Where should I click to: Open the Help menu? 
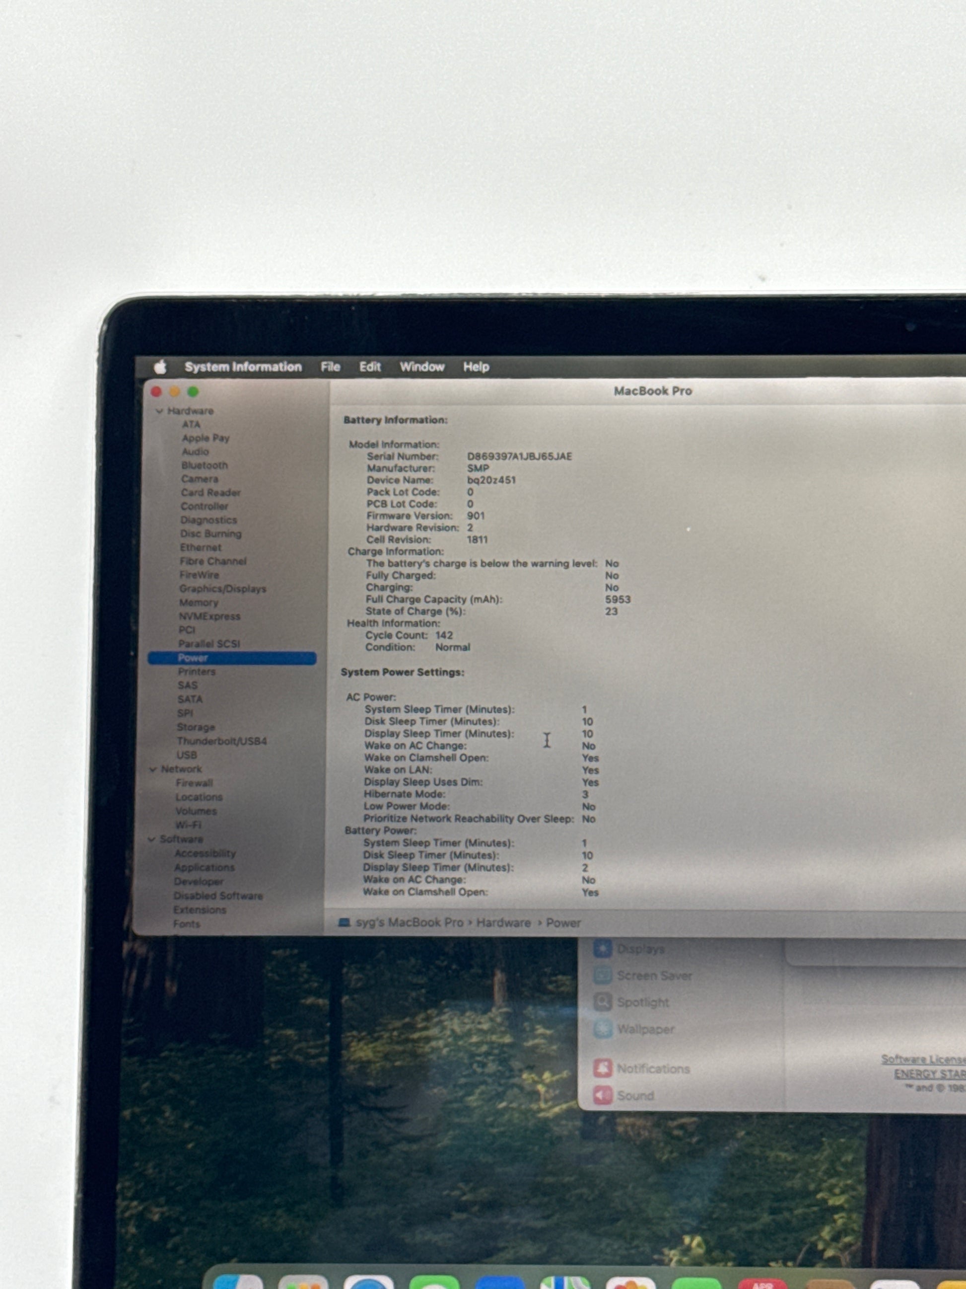click(x=476, y=367)
